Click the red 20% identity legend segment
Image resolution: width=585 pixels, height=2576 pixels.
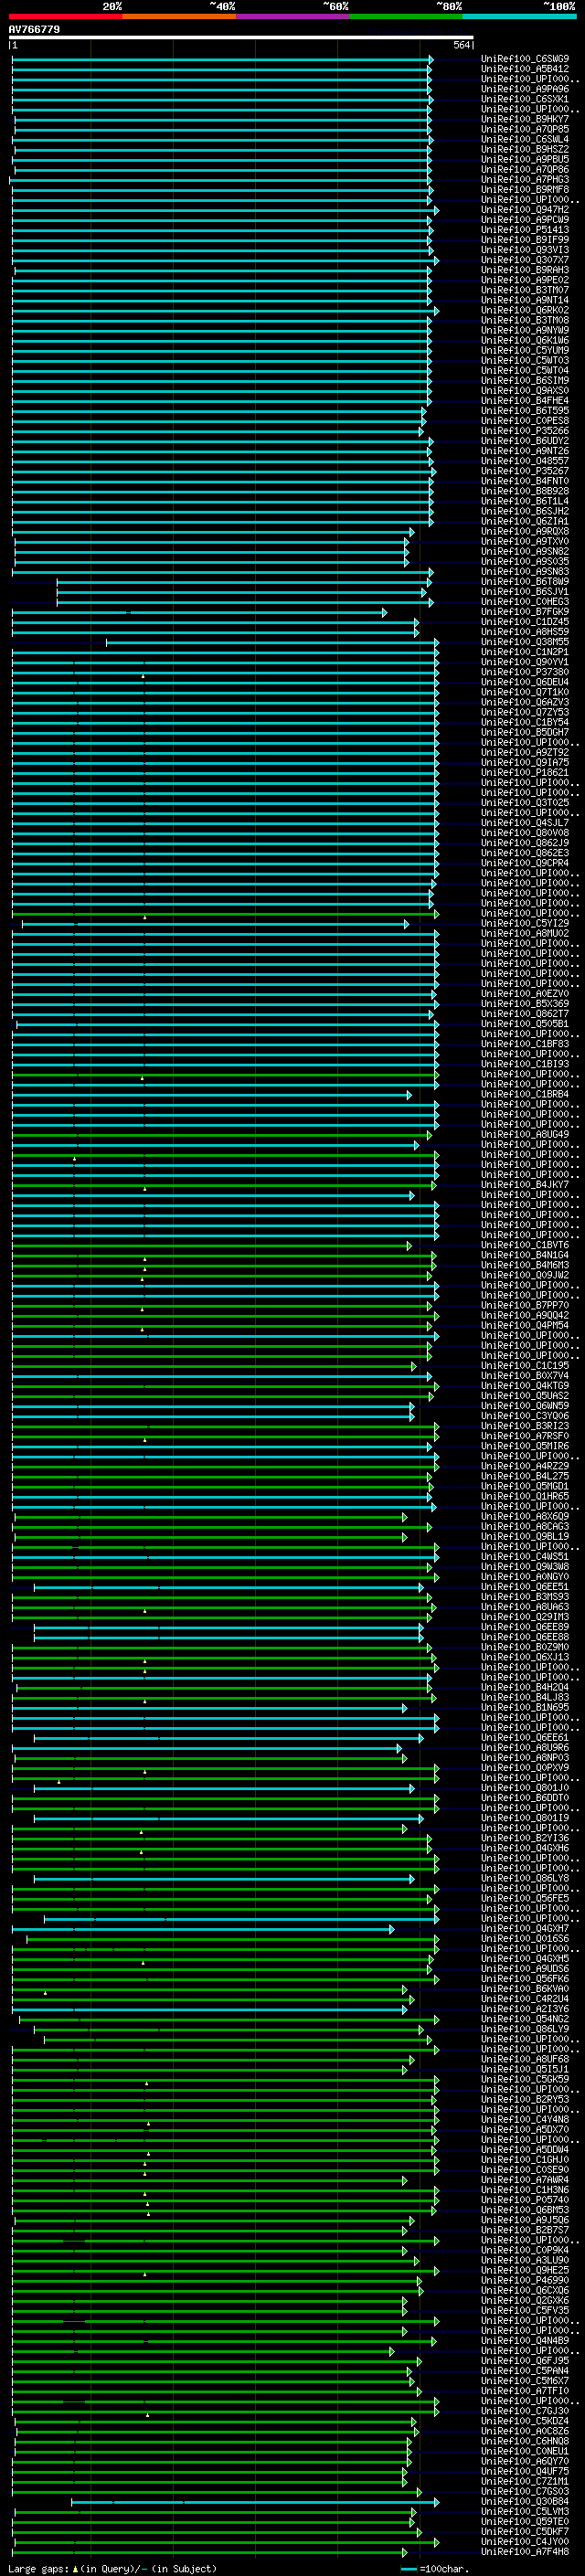point(66,16)
